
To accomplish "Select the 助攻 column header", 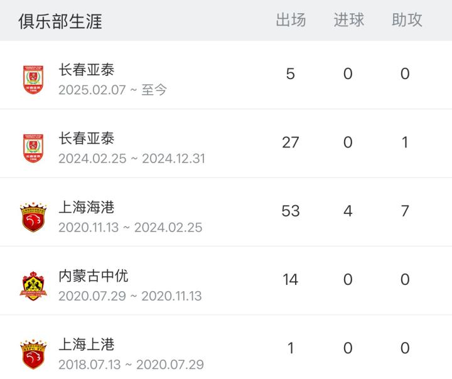I will click(406, 20).
